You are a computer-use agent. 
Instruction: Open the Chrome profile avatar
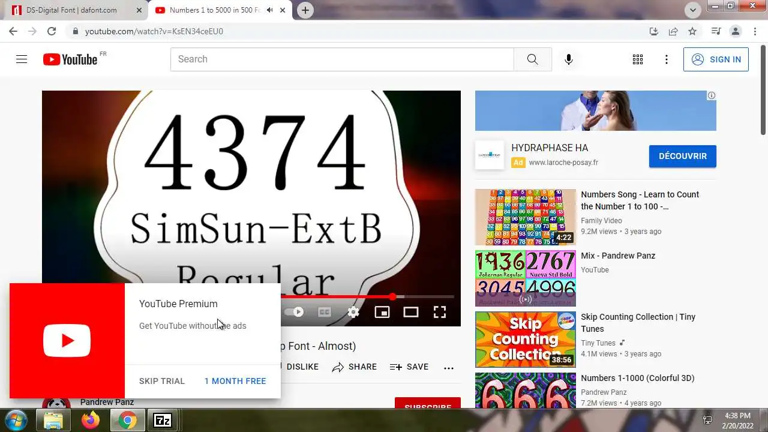pyautogui.click(x=735, y=31)
